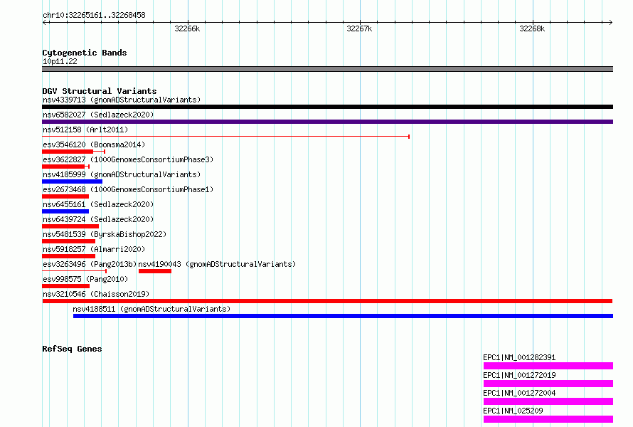The width and height of the screenshot is (633, 427).
Task: Select the red esv2673468 variant bar
Action: point(65,196)
